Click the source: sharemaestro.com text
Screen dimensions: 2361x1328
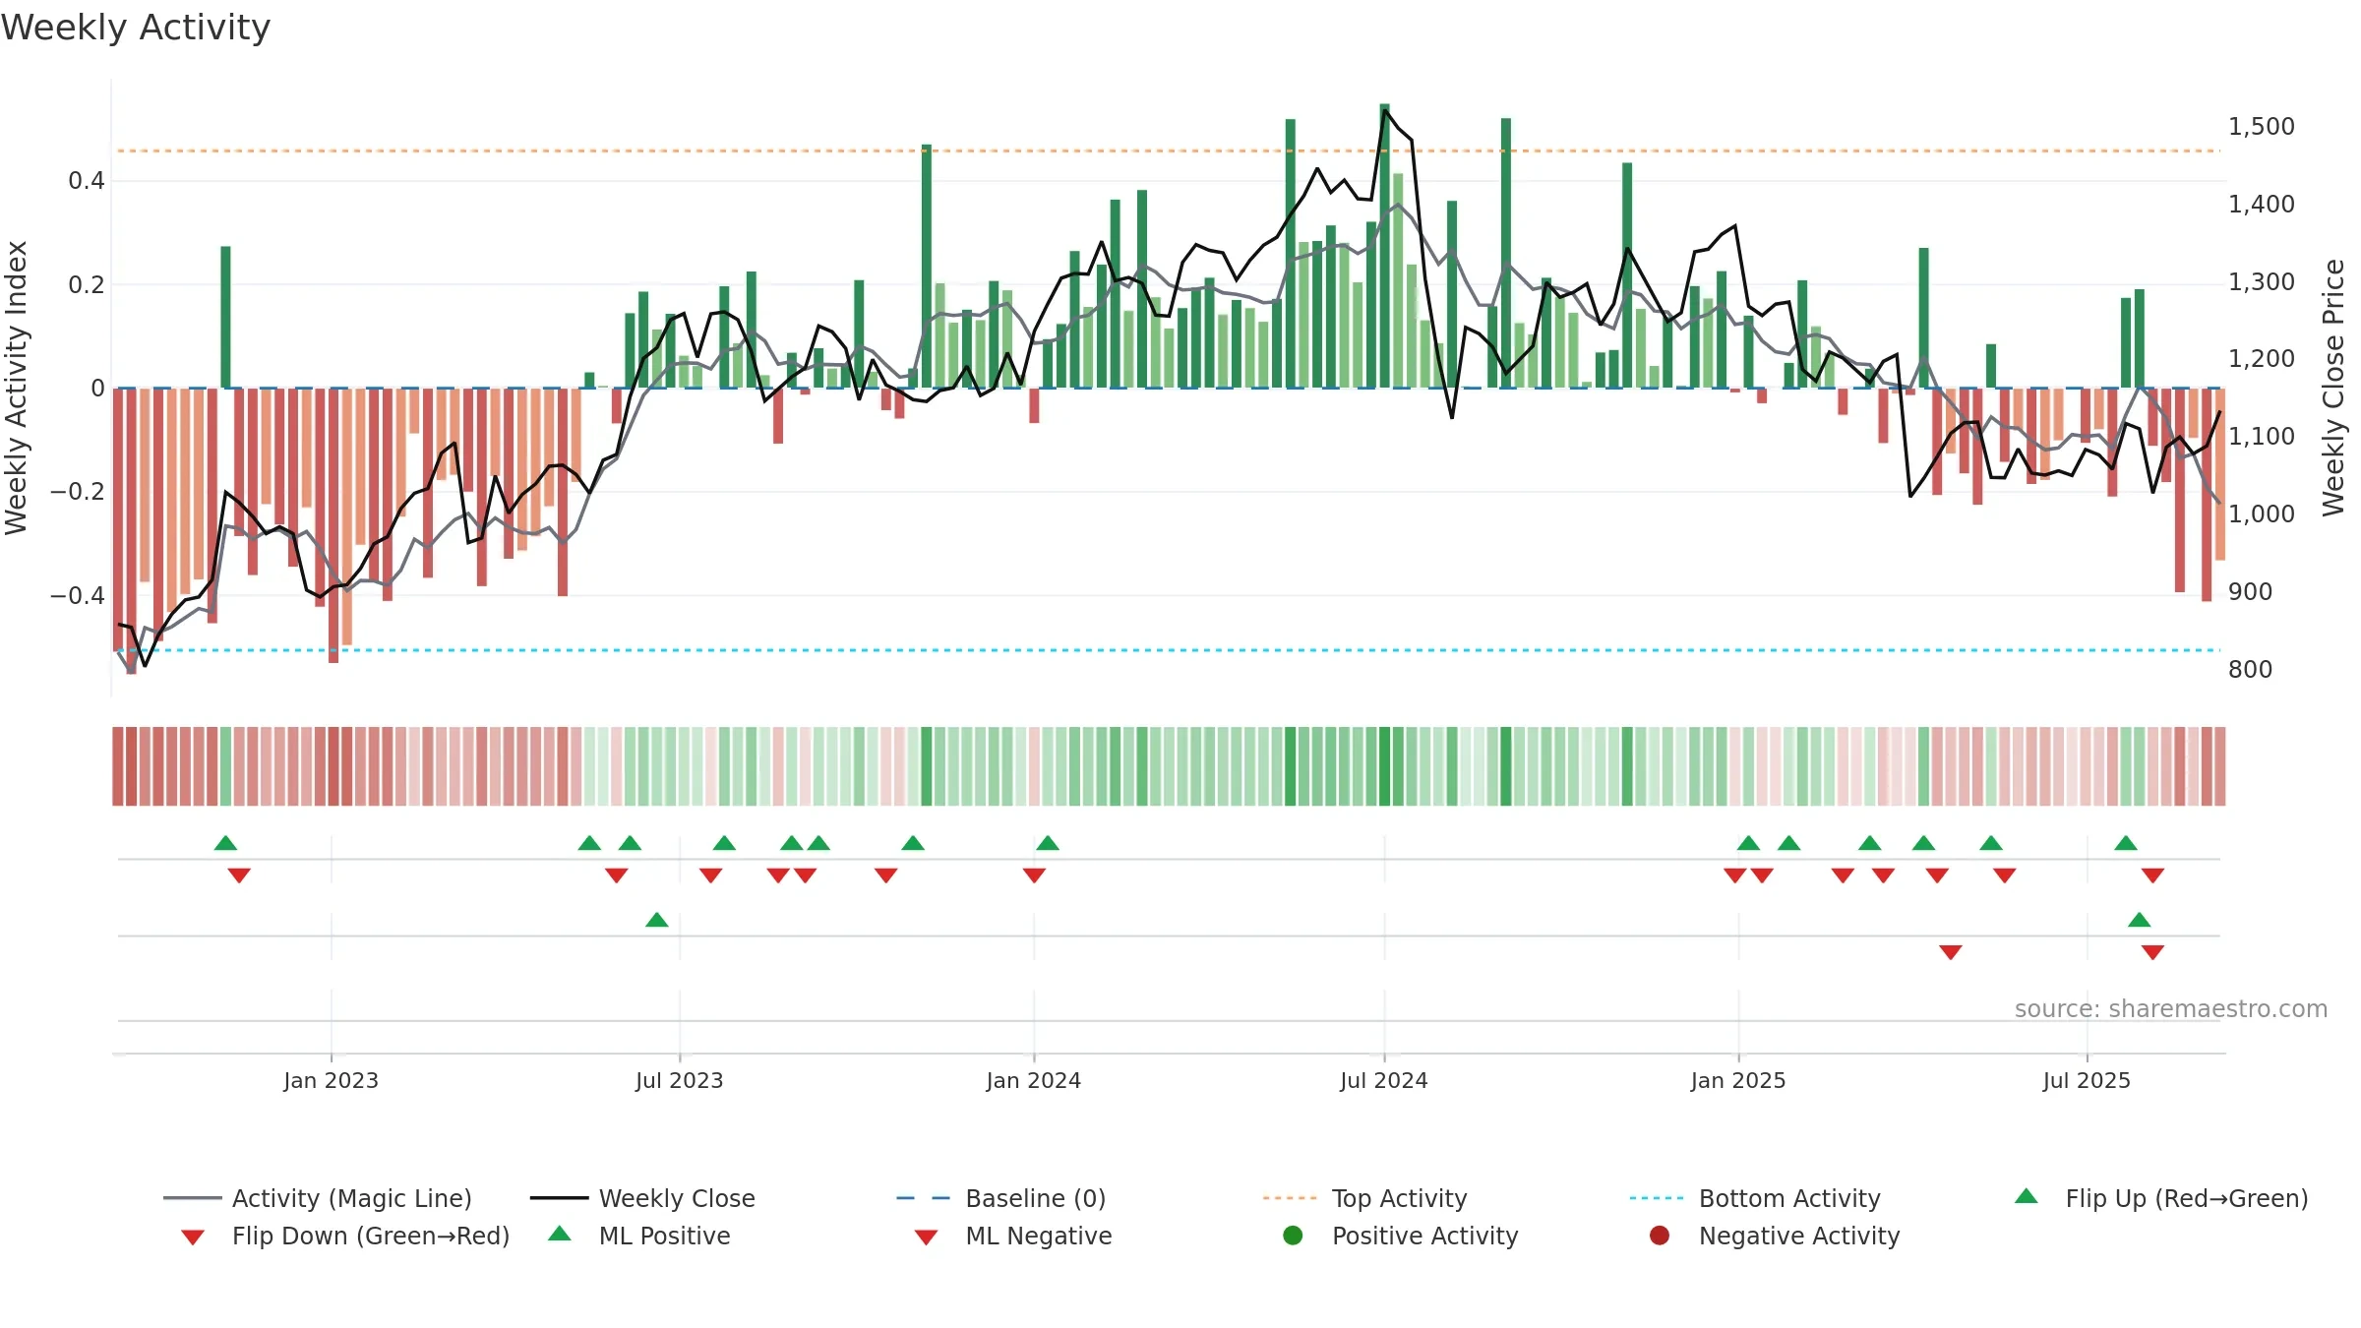[x=2171, y=1009]
